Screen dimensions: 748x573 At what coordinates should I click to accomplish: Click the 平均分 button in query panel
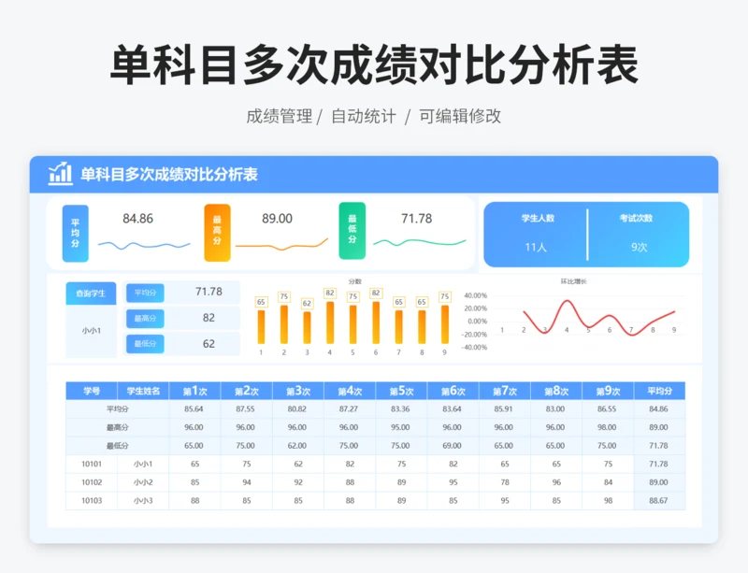click(145, 293)
